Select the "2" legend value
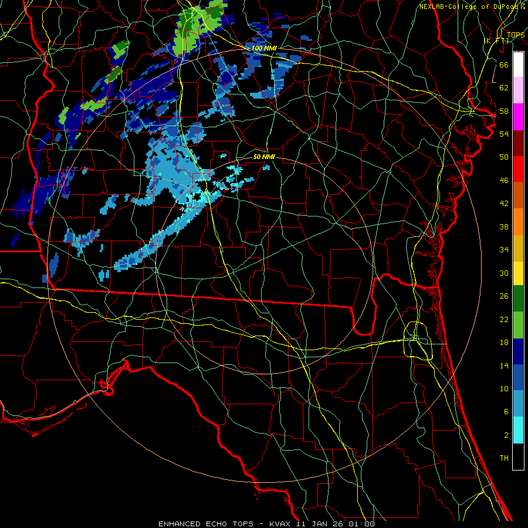This screenshot has width=528, height=528. tap(506, 435)
